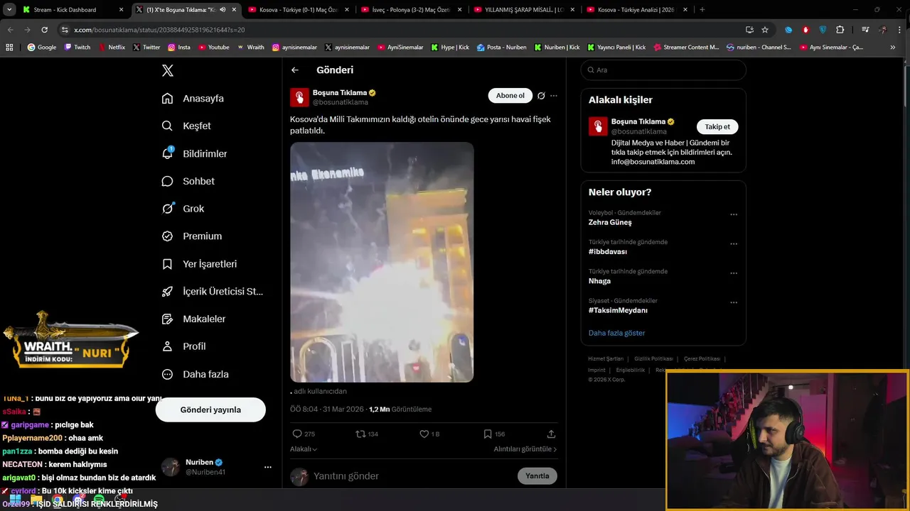The image size is (910, 511).
Task: Open Nuriben account switcher menu
Action: point(267,467)
